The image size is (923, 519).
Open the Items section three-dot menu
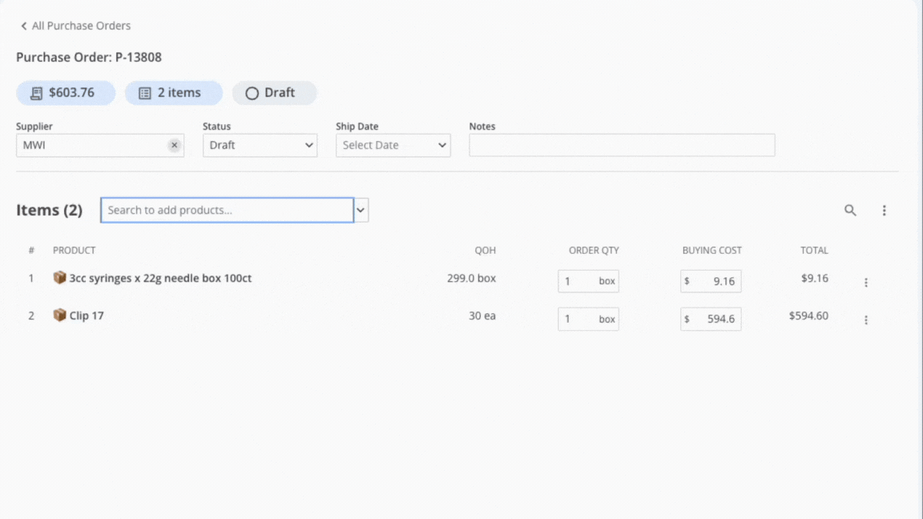point(884,211)
